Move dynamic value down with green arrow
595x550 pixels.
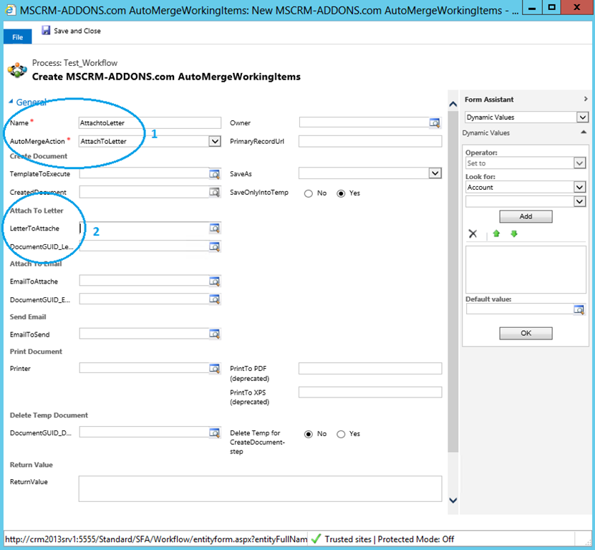(x=514, y=233)
